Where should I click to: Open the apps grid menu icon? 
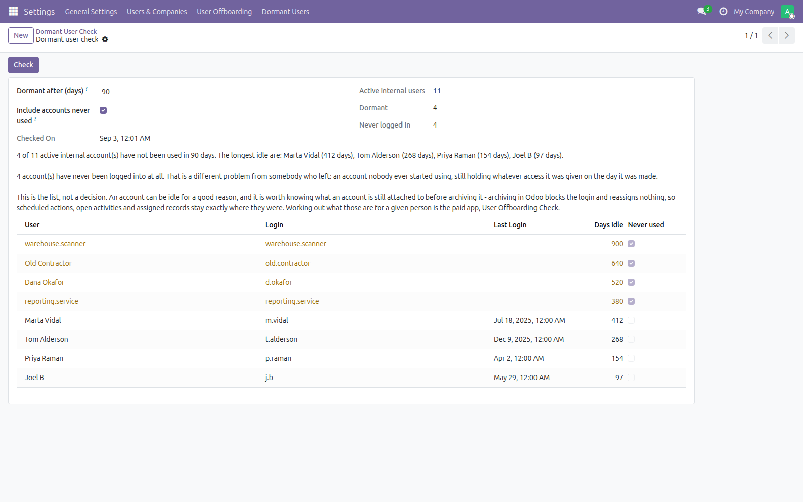14,11
